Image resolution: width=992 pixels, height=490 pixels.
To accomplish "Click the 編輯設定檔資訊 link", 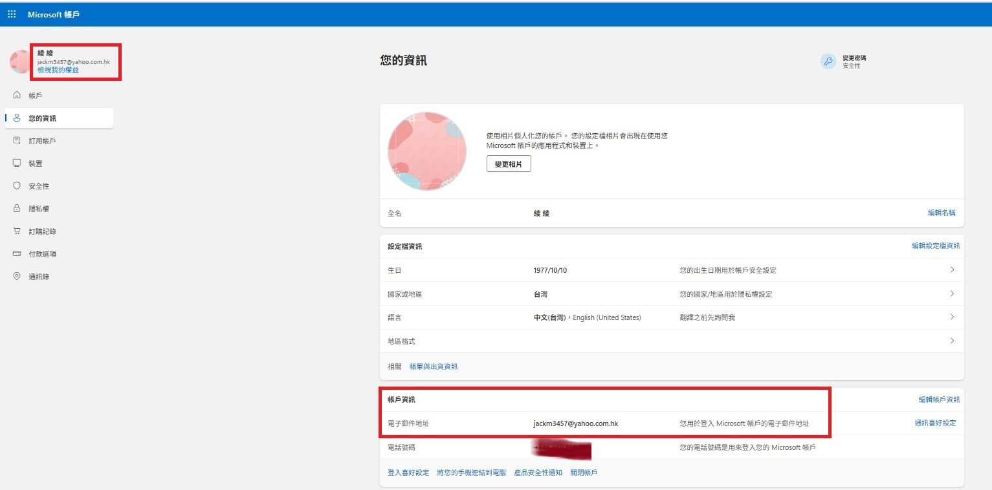I will click(936, 246).
